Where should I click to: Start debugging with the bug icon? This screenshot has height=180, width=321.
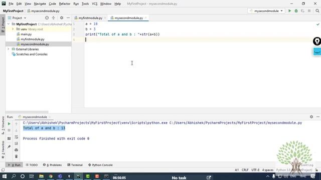tap(296, 11)
